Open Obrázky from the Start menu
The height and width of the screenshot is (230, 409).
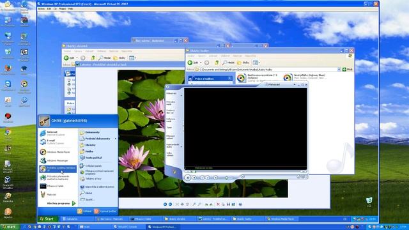[x=98, y=145]
